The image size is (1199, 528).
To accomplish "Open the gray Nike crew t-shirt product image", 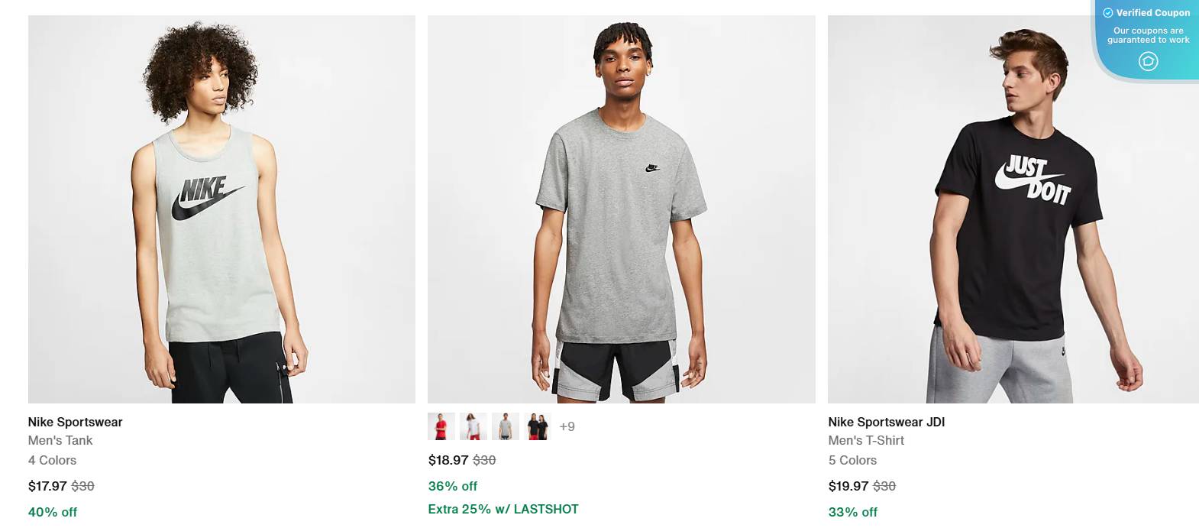I will (622, 210).
